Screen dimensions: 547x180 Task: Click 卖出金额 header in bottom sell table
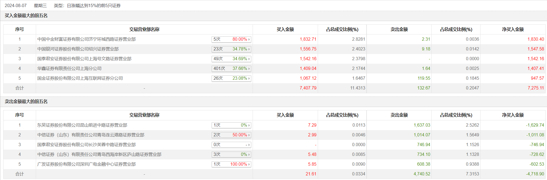click(x=399, y=115)
